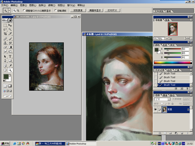Swap foreground and background colors
195x146 pixels.
(x=10, y=75)
